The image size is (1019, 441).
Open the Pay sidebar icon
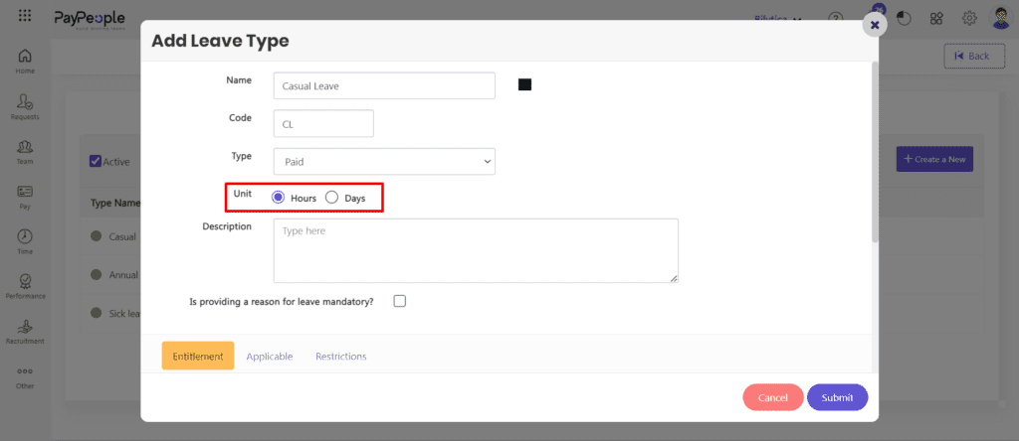click(25, 192)
